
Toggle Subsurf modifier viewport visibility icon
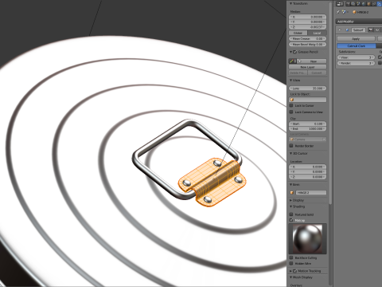pyautogui.click(x=377, y=29)
